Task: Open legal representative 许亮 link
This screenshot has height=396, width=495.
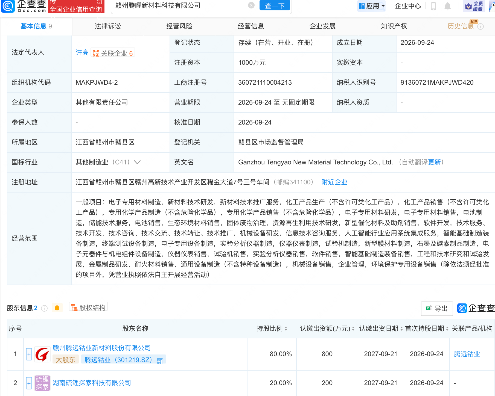Action: coord(82,52)
